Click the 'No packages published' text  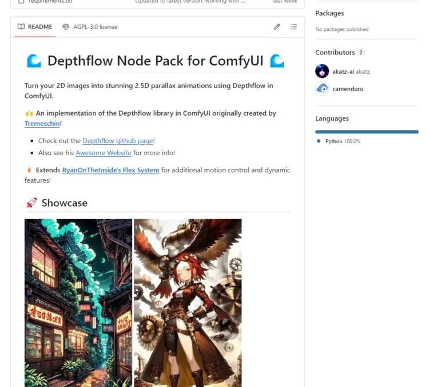tap(341, 29)
